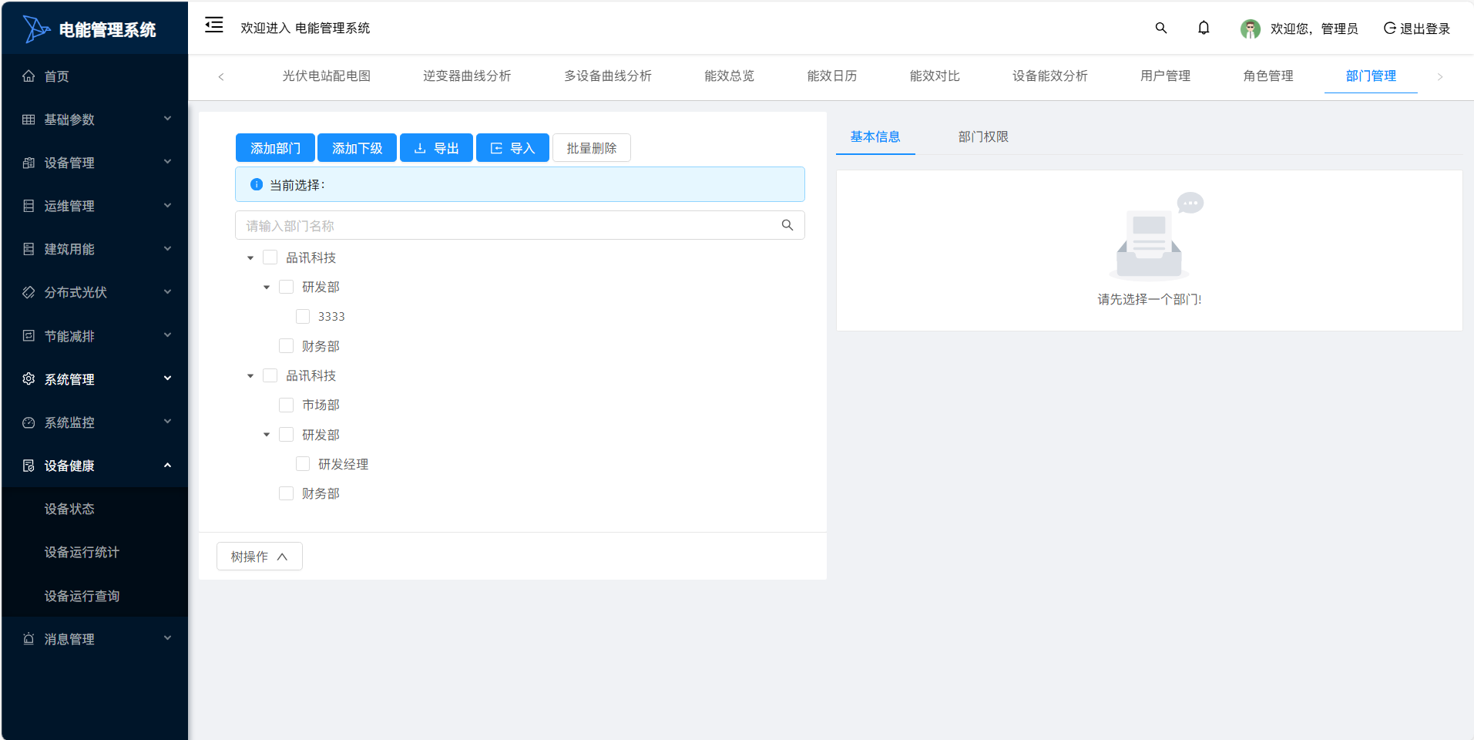Click the administrator avatar icon
Image resolution: width=1474 pixels, height=740 pixels.
[1251, 29]
